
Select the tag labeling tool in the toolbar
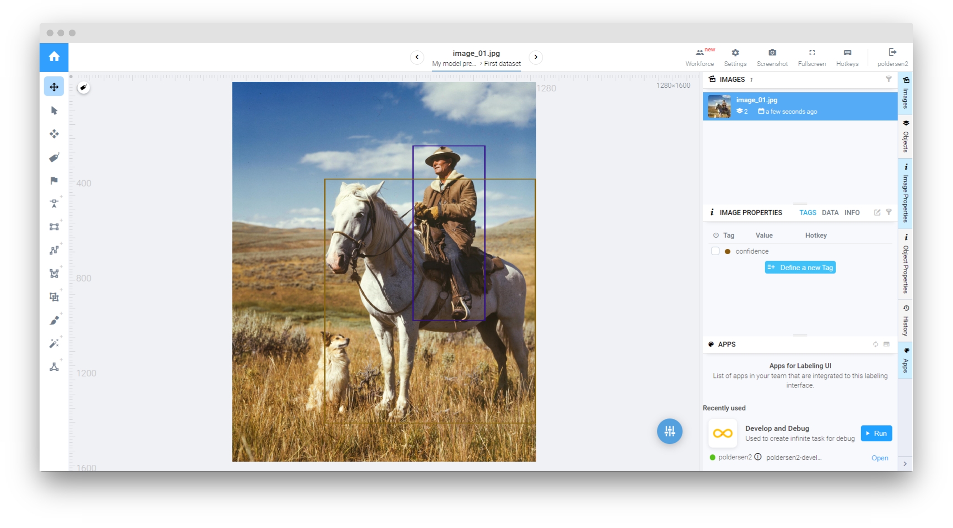pos(54,157)
